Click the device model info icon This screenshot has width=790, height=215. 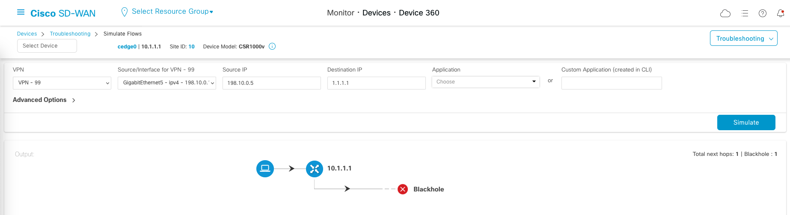272,46
